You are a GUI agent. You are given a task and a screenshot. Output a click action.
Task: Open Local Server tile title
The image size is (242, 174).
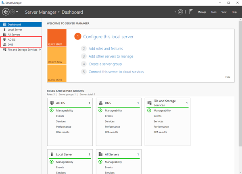pos(64,154)
